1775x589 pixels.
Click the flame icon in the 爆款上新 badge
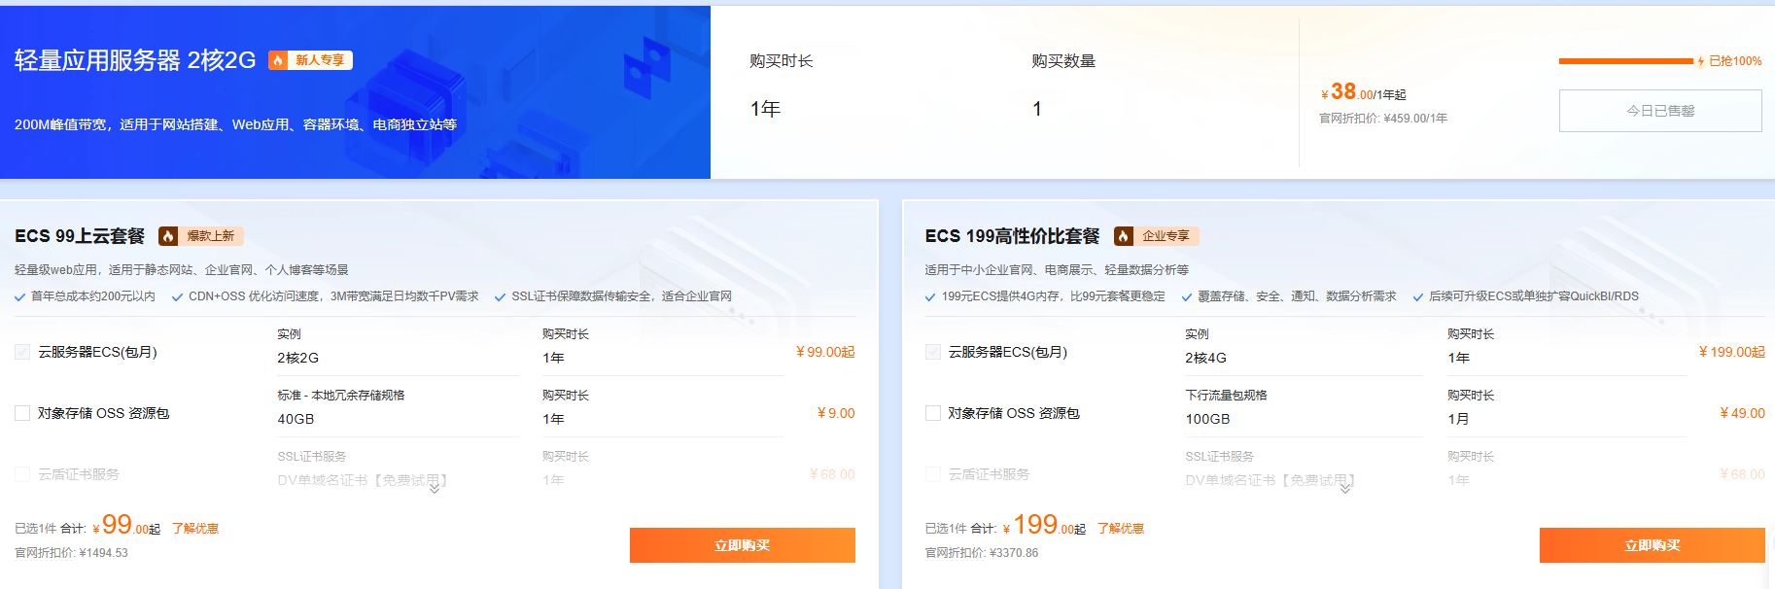(168, 236)
